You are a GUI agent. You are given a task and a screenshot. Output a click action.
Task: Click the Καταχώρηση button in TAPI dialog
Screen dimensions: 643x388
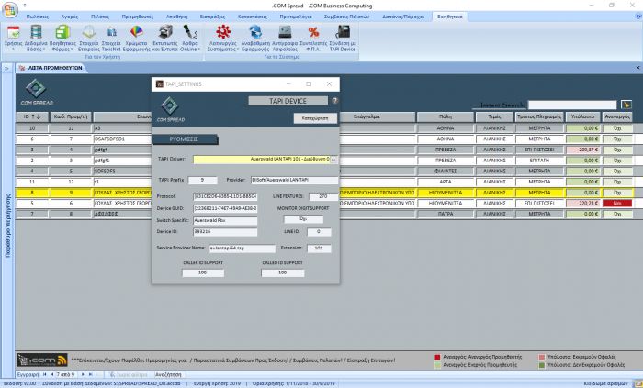[315, 118]
